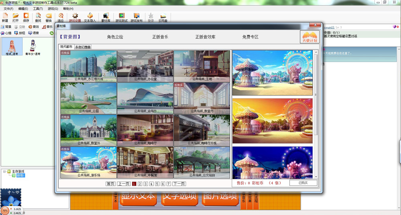This screenshot has width=401, height=215.
Task: Switch to the 角色立绘 category
Action: tap(115, 37)
